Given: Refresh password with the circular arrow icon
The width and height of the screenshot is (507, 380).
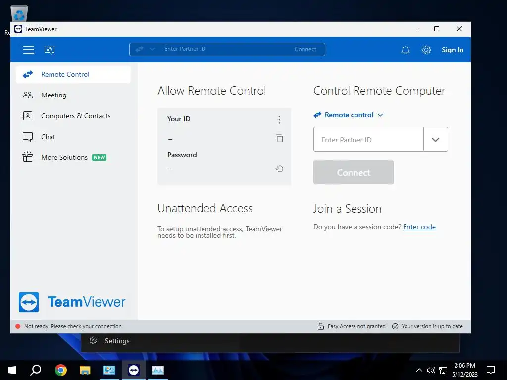Looking at the screenshot, I should [279, 169].
